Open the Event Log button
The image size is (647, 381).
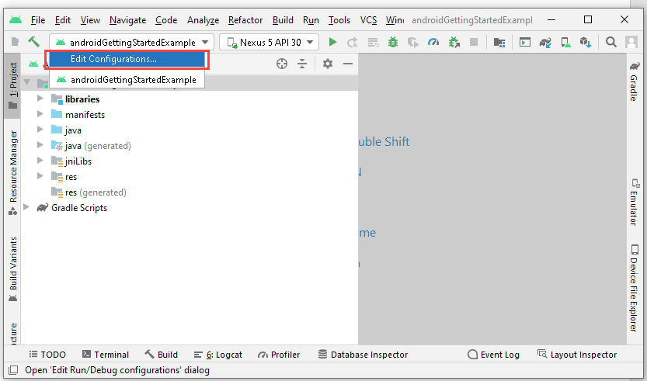[493, 355]
